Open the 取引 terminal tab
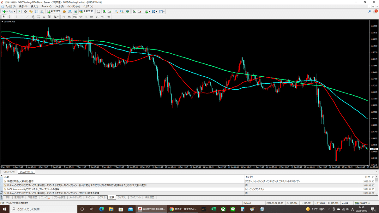This screenshot has width=379, height=213. click(x=8, y=197)
